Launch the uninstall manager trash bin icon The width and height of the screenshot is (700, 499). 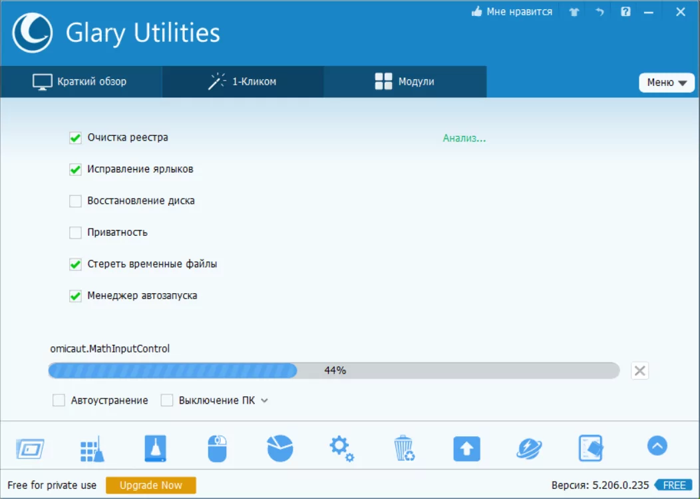coord(405,448)
